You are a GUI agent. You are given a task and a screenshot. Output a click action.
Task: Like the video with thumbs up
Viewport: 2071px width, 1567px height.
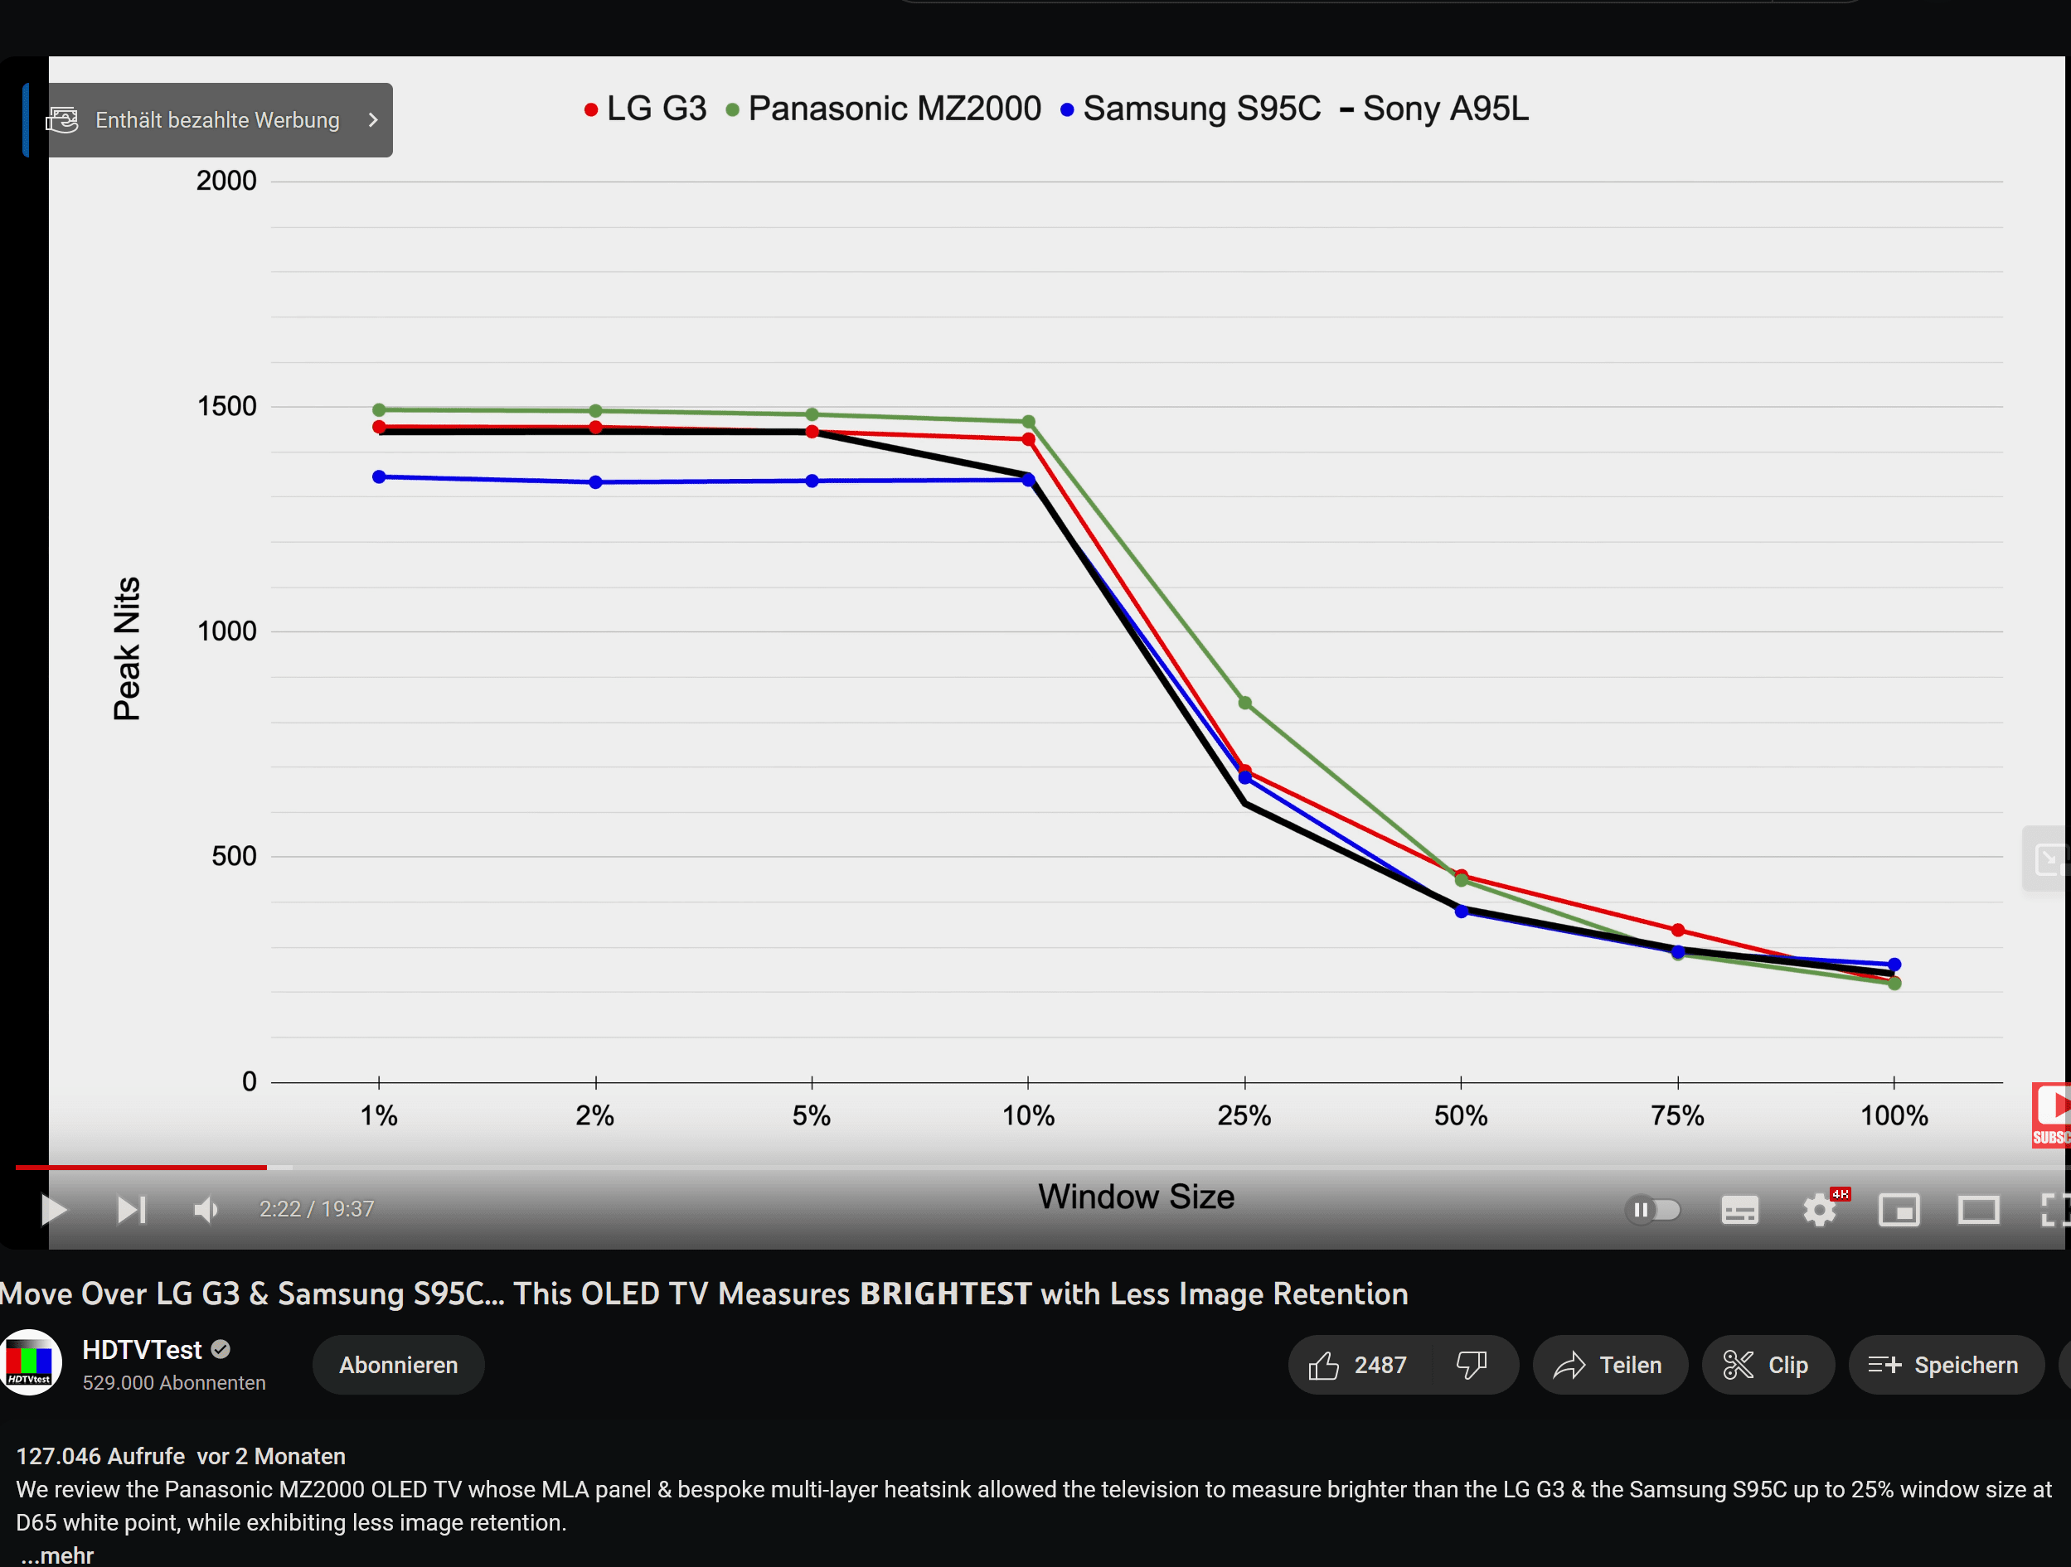(x=1357, y=1365)
